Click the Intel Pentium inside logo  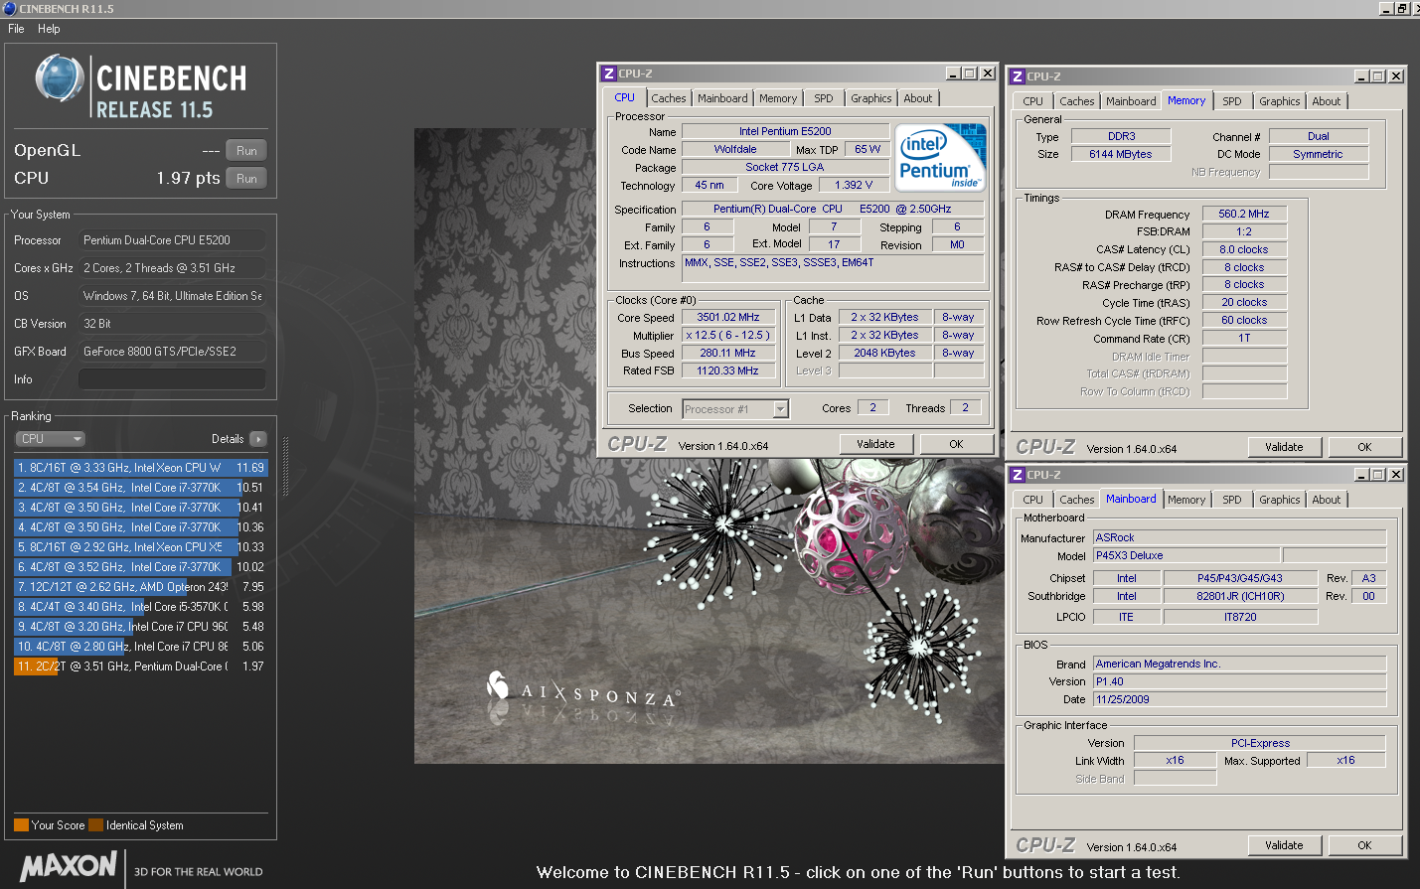coord(940,157)
